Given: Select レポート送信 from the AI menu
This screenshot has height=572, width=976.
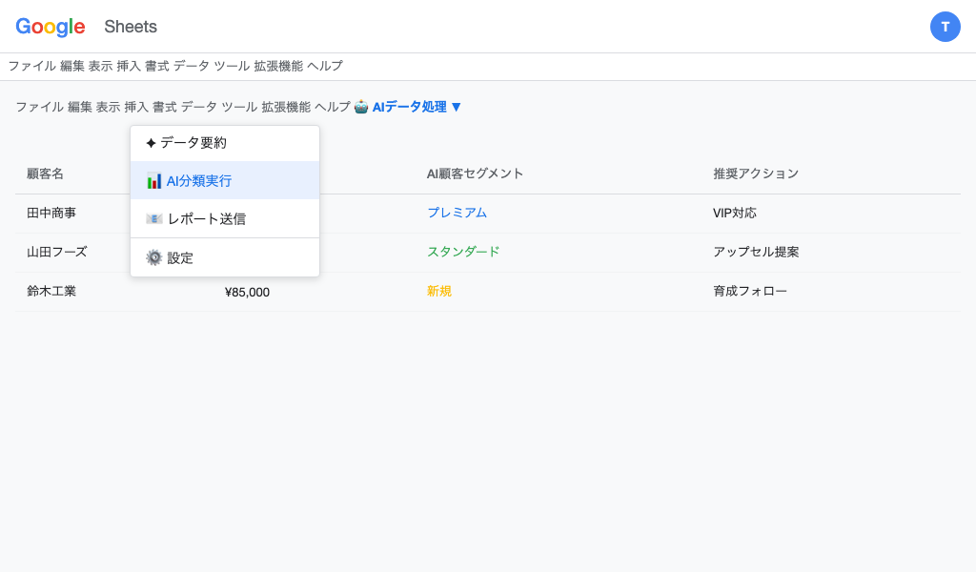Looking at the screenshot, I should [208, 218].
